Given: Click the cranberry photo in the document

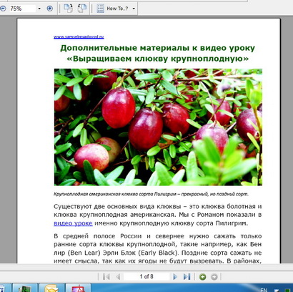Looking at the screenshot, I should [158, 127].
